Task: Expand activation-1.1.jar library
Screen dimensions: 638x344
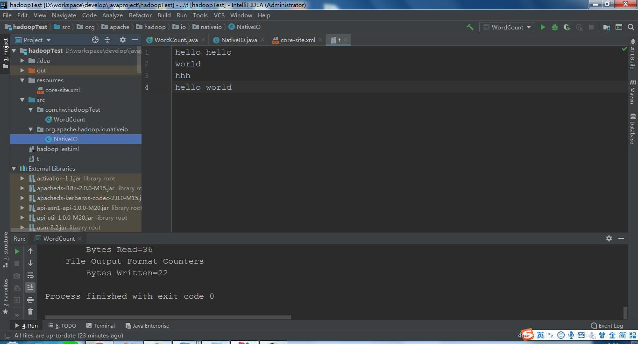Action: pos(22,178)
